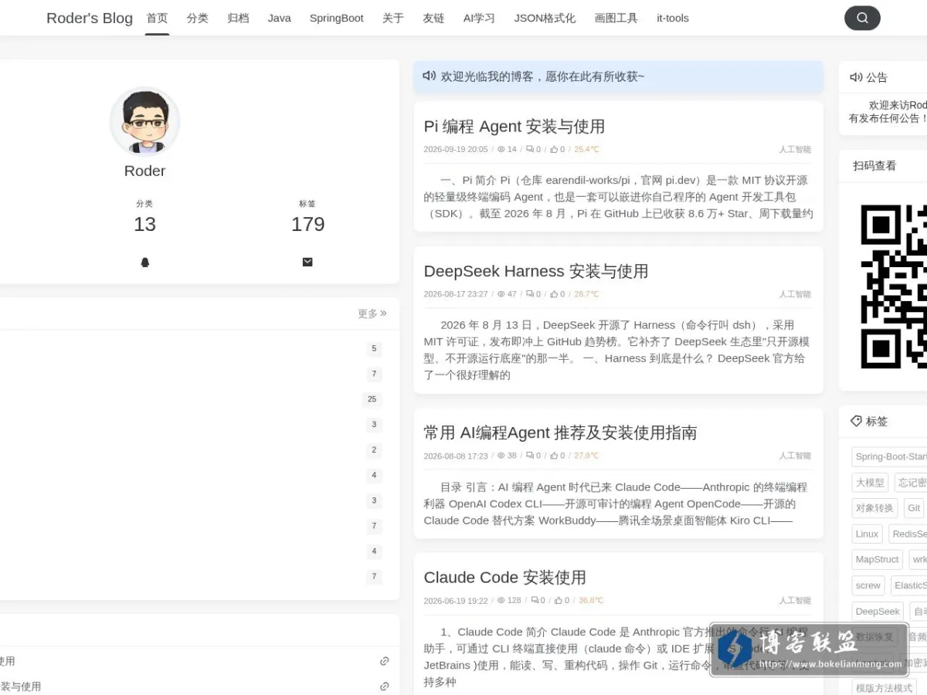The image size is (927, 695).
Task: Click the like icon on DeepSeek Harness post
Action: pyautogui.click(x=554, y=294)
